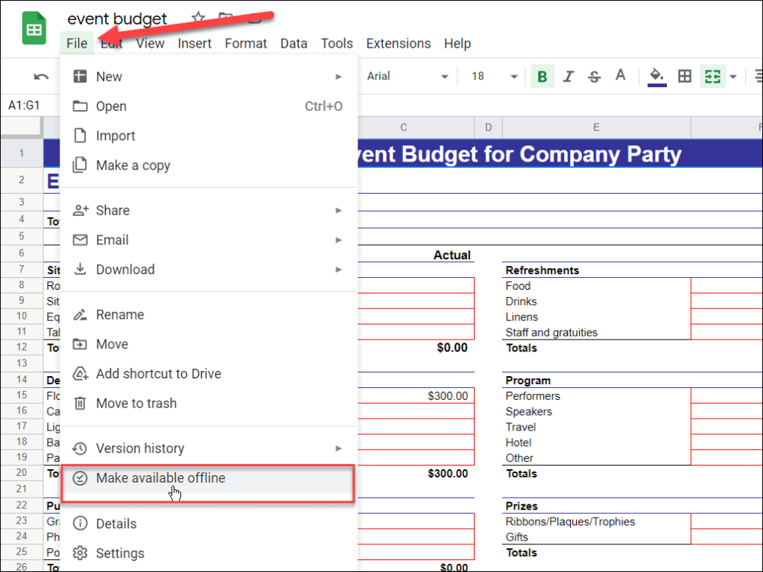The image size is (763, 572).
Task: Select the Hotel cell
Action: [x=596, y=442]
